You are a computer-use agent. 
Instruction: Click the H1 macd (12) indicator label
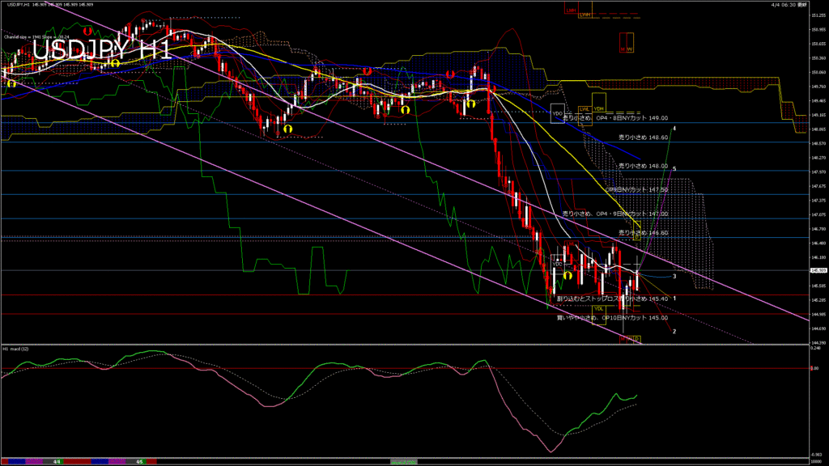coord(17,349)
